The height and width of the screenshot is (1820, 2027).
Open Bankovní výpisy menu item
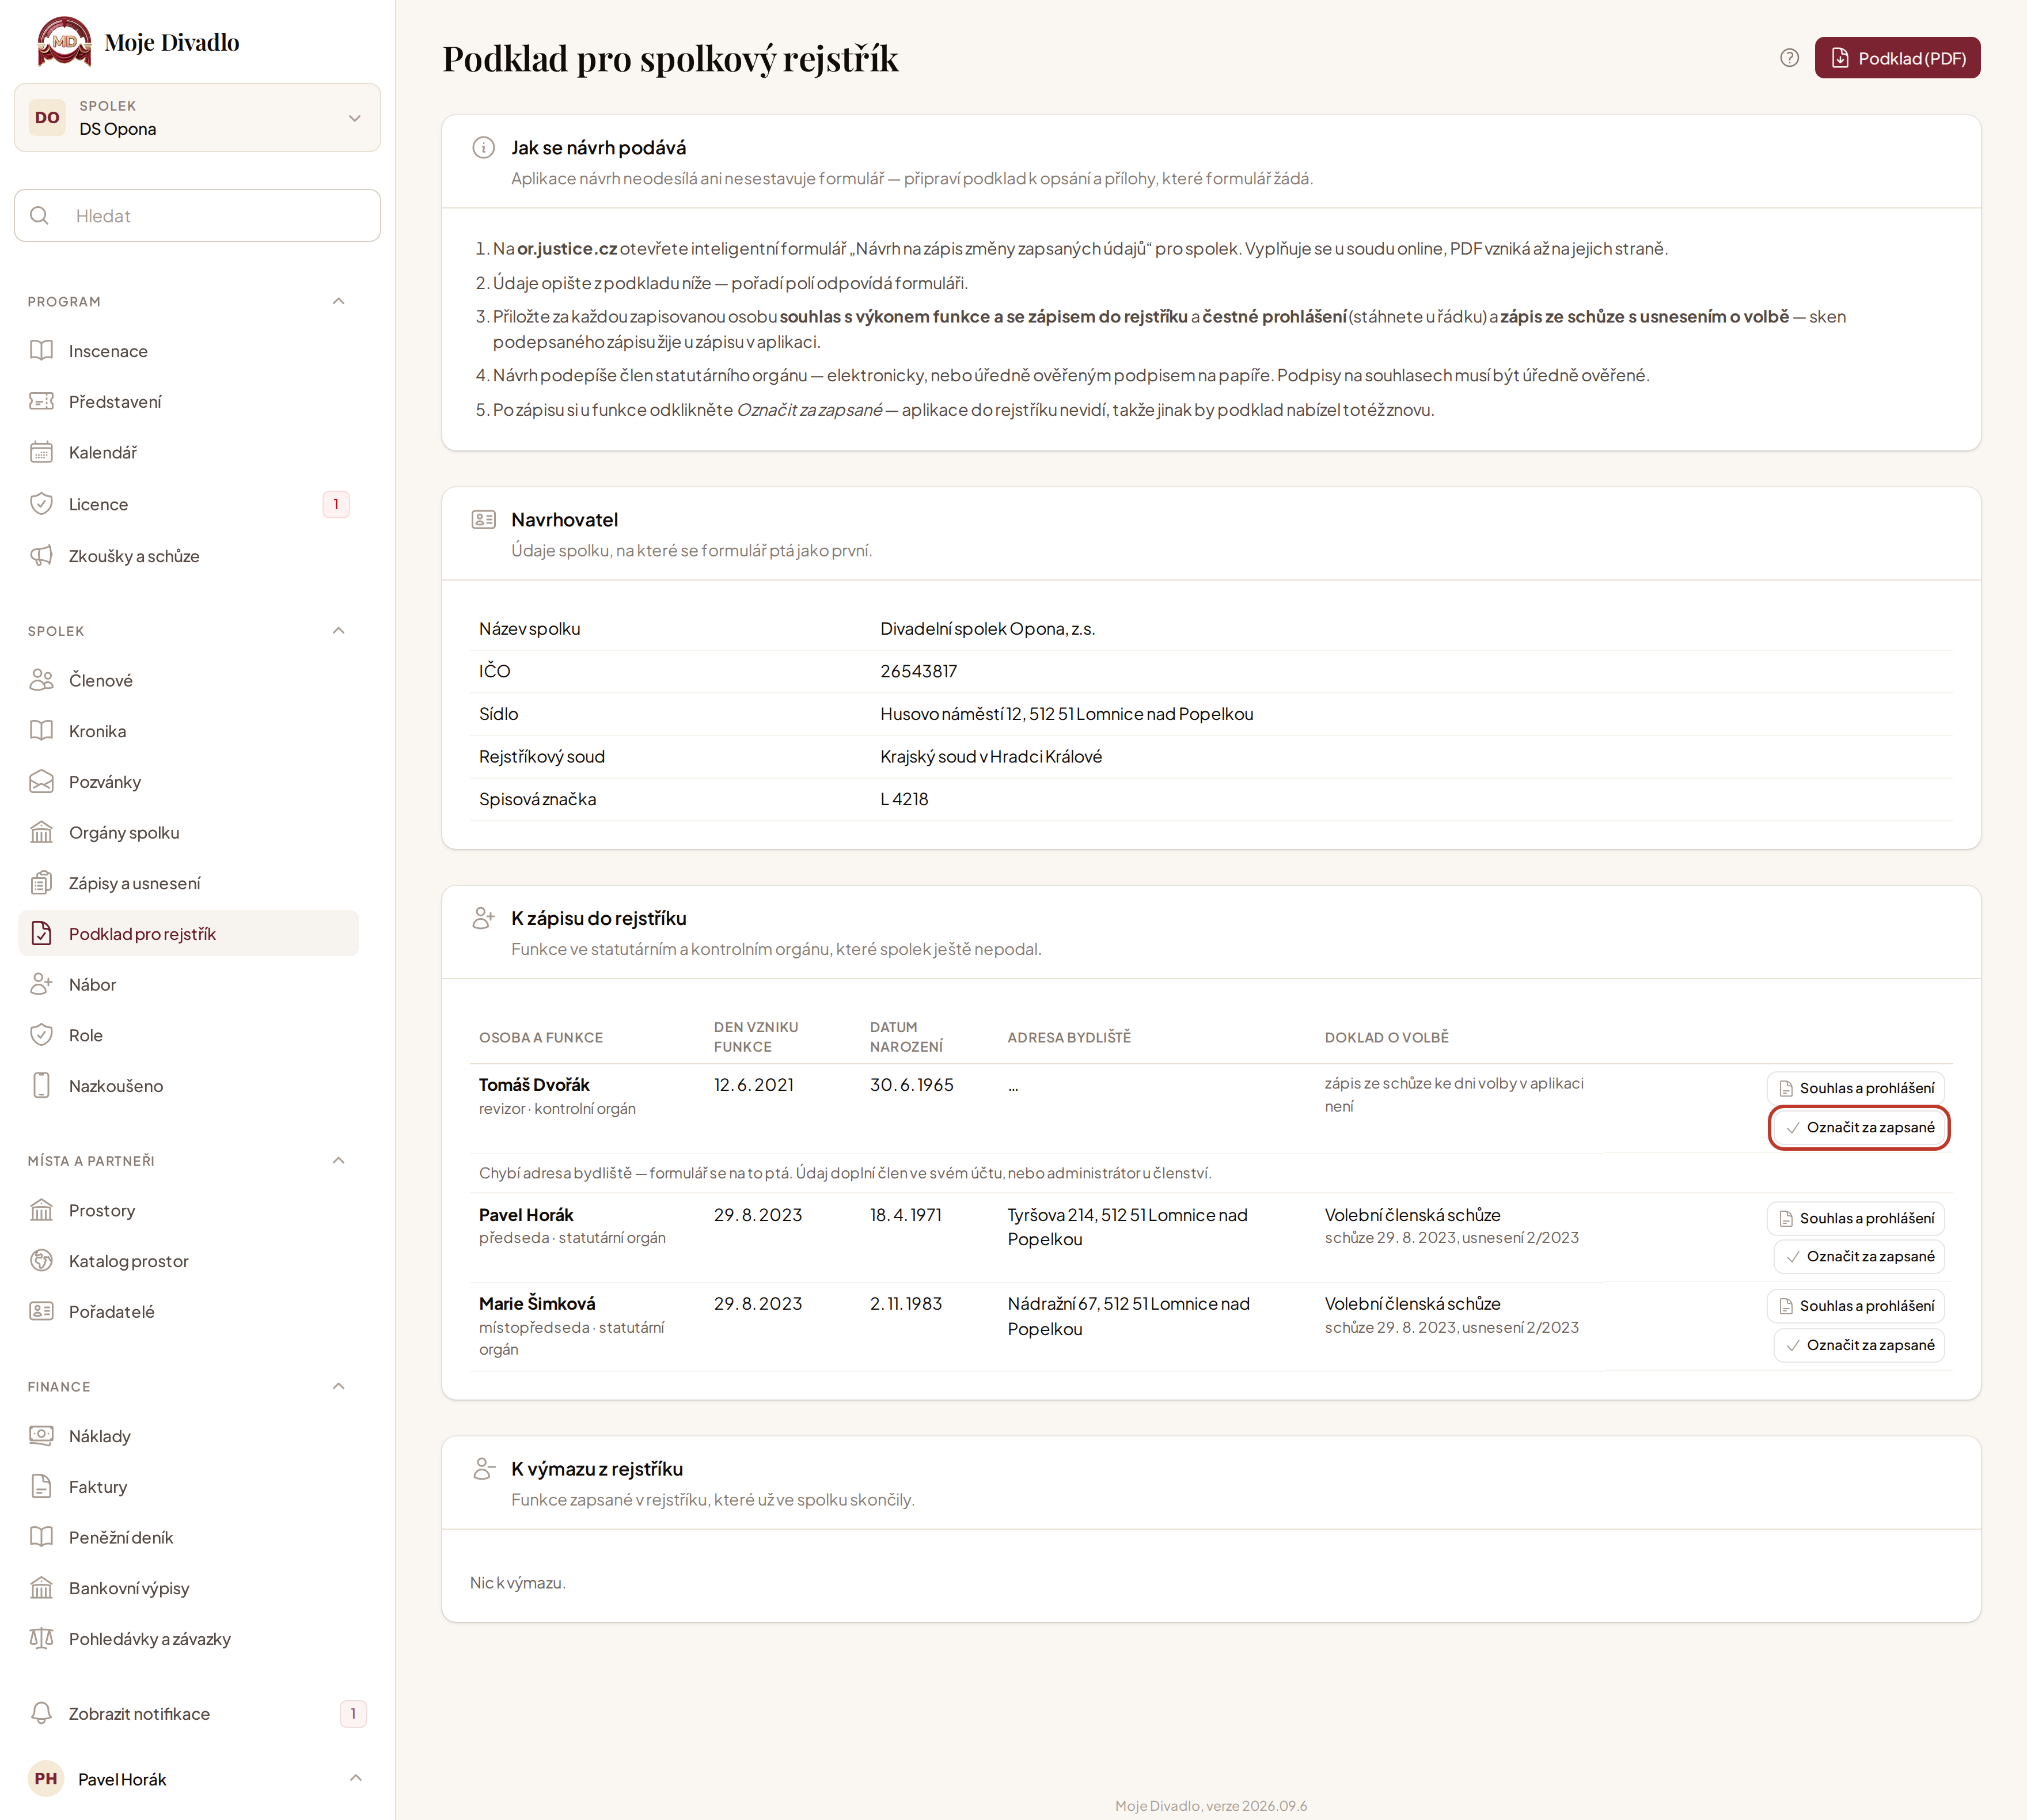pos(188,1588)
